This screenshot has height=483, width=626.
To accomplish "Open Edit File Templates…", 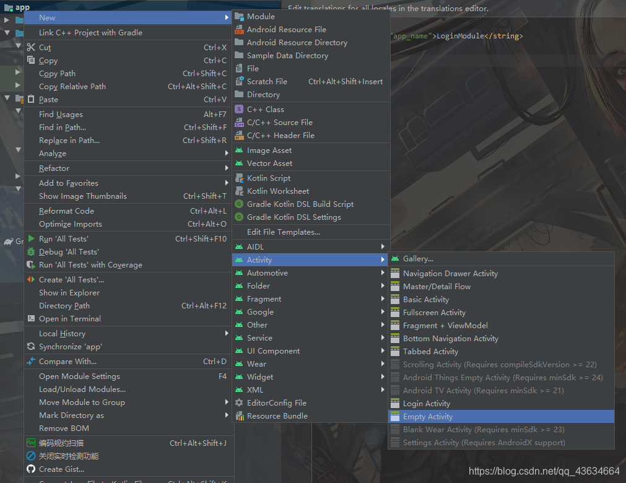I will click(311, 232).
